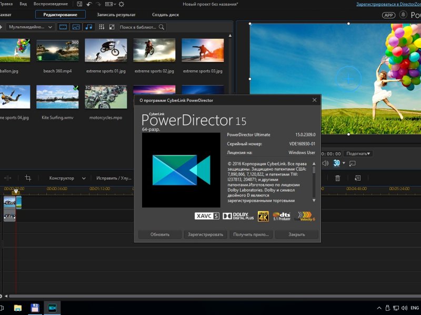
Task: Undo the last action
Action: [89, 4]
